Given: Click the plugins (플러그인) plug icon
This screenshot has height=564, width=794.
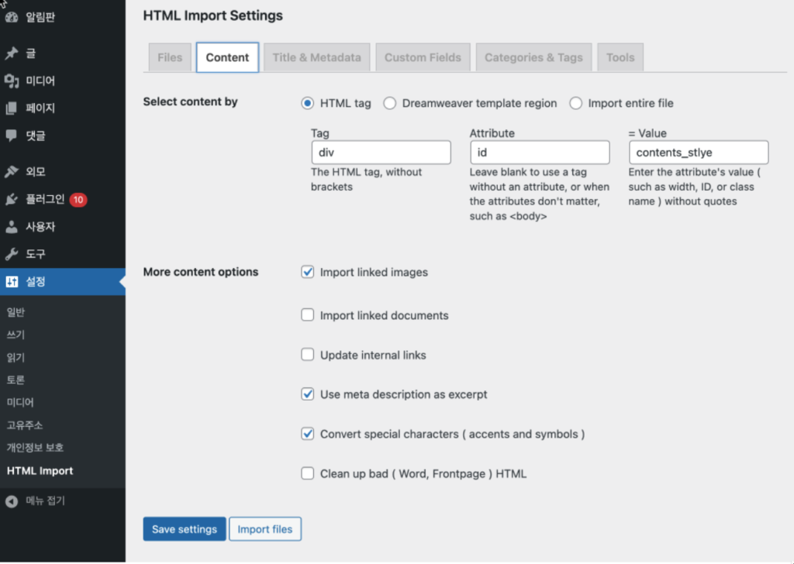Looking at the screenshot, I should click(12, 199).
